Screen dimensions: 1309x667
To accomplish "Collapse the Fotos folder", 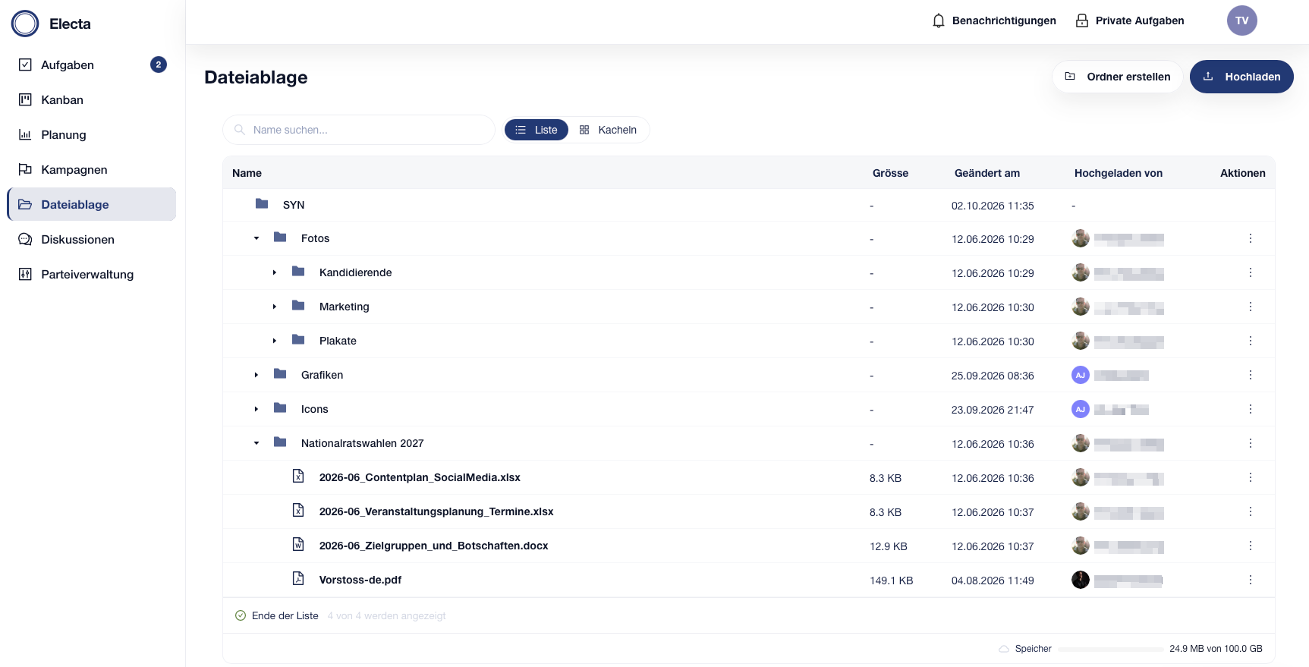I will coord(256,238).
